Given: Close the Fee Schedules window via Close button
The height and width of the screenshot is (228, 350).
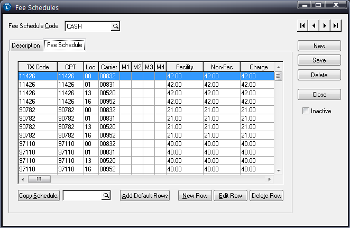Looking at the screenshot, I should tap(319, 95).
